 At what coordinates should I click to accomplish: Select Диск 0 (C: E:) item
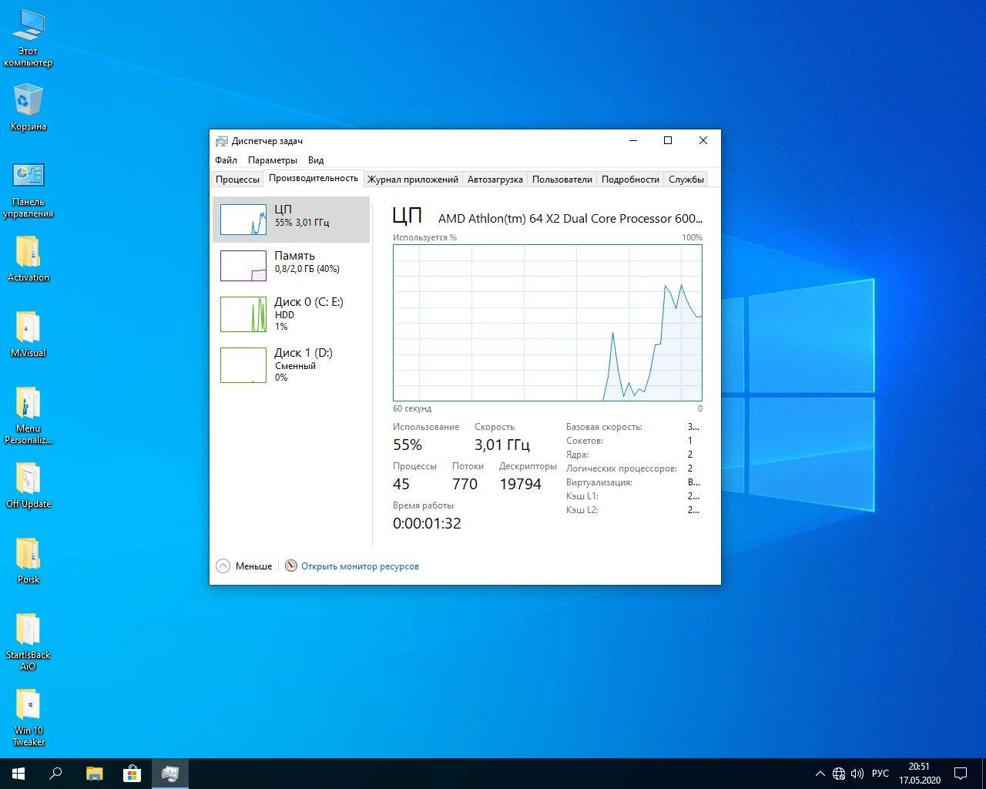coord(291,314)
